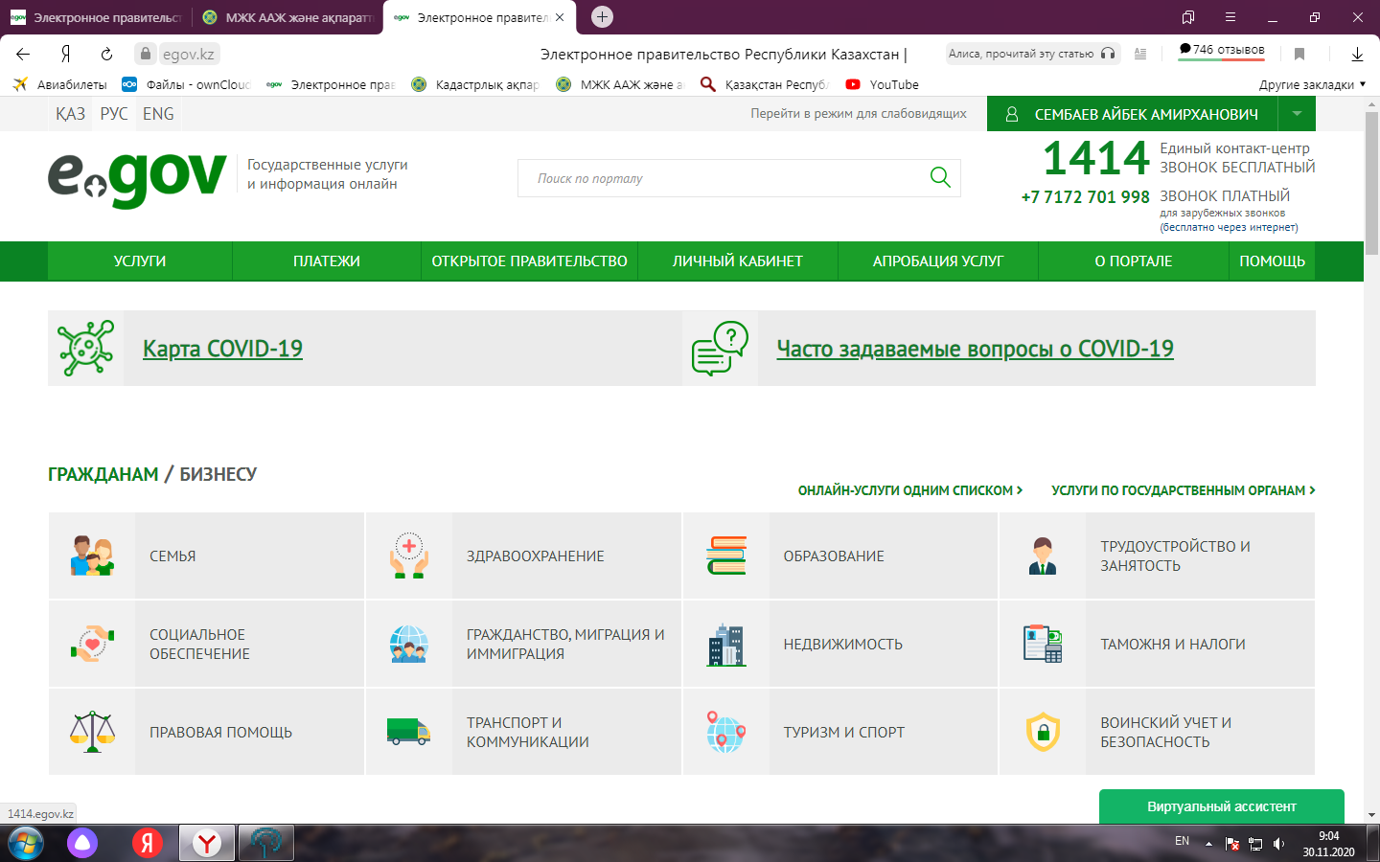This screenshot has height=862, width=1380.
Task: Click the Виртуальный ассистент button
Action: (1221, 806)
